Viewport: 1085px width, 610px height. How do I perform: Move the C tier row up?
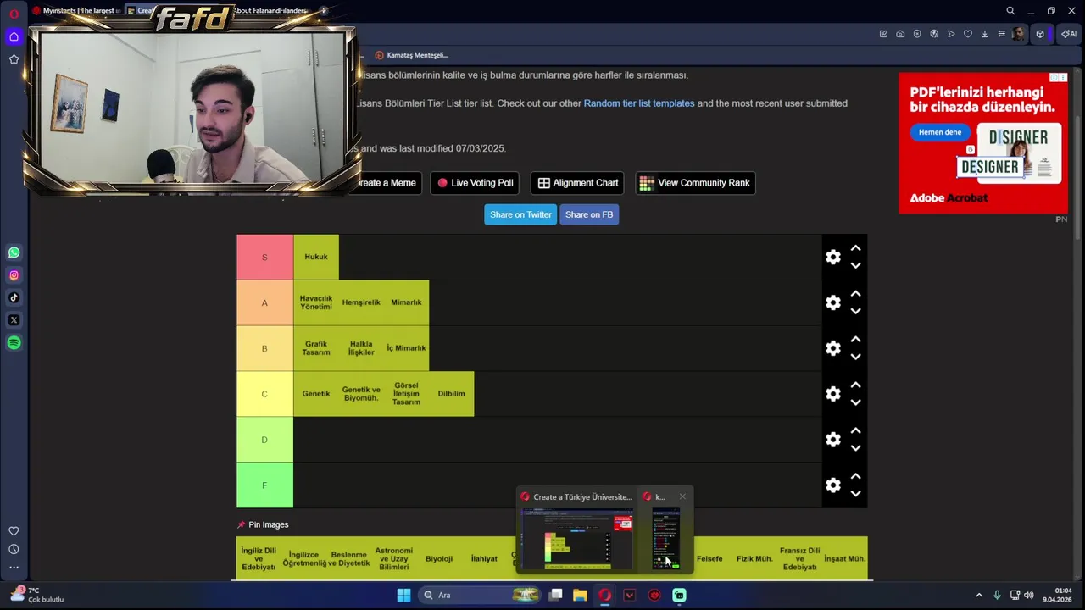pos(855,385)
